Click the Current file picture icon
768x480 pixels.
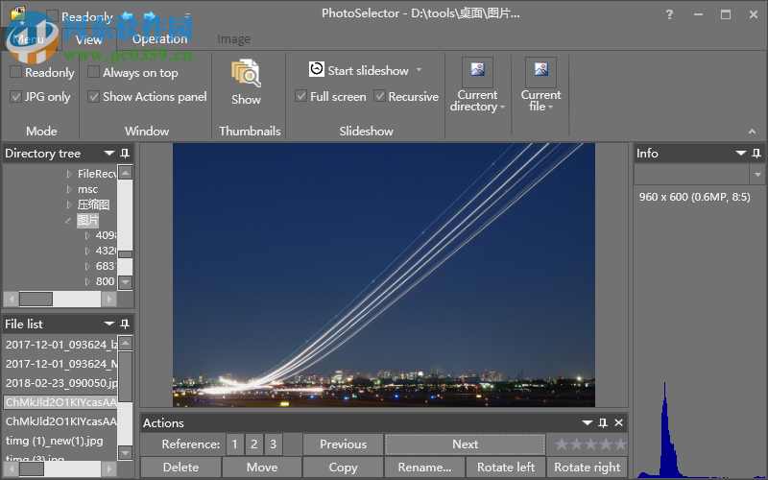click(x=540, y=71)
